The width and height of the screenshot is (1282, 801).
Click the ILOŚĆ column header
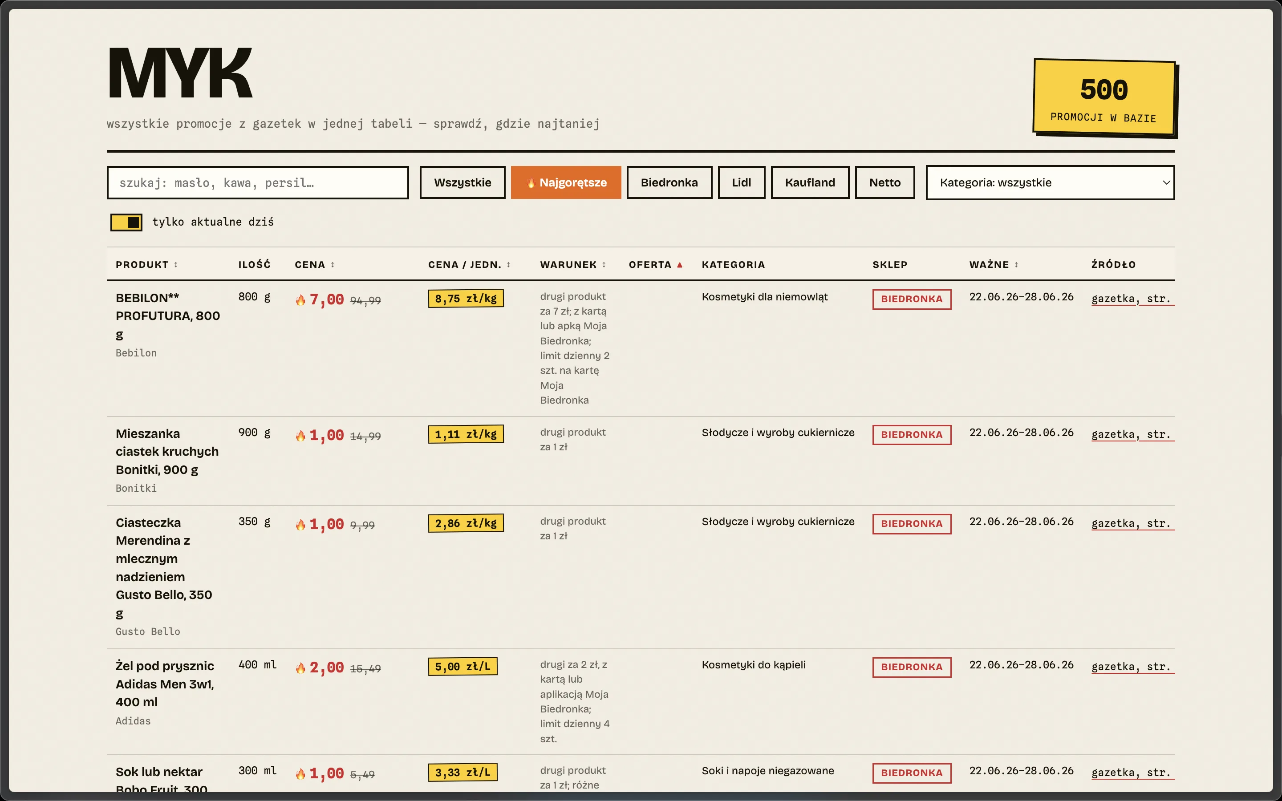[254, 264]
